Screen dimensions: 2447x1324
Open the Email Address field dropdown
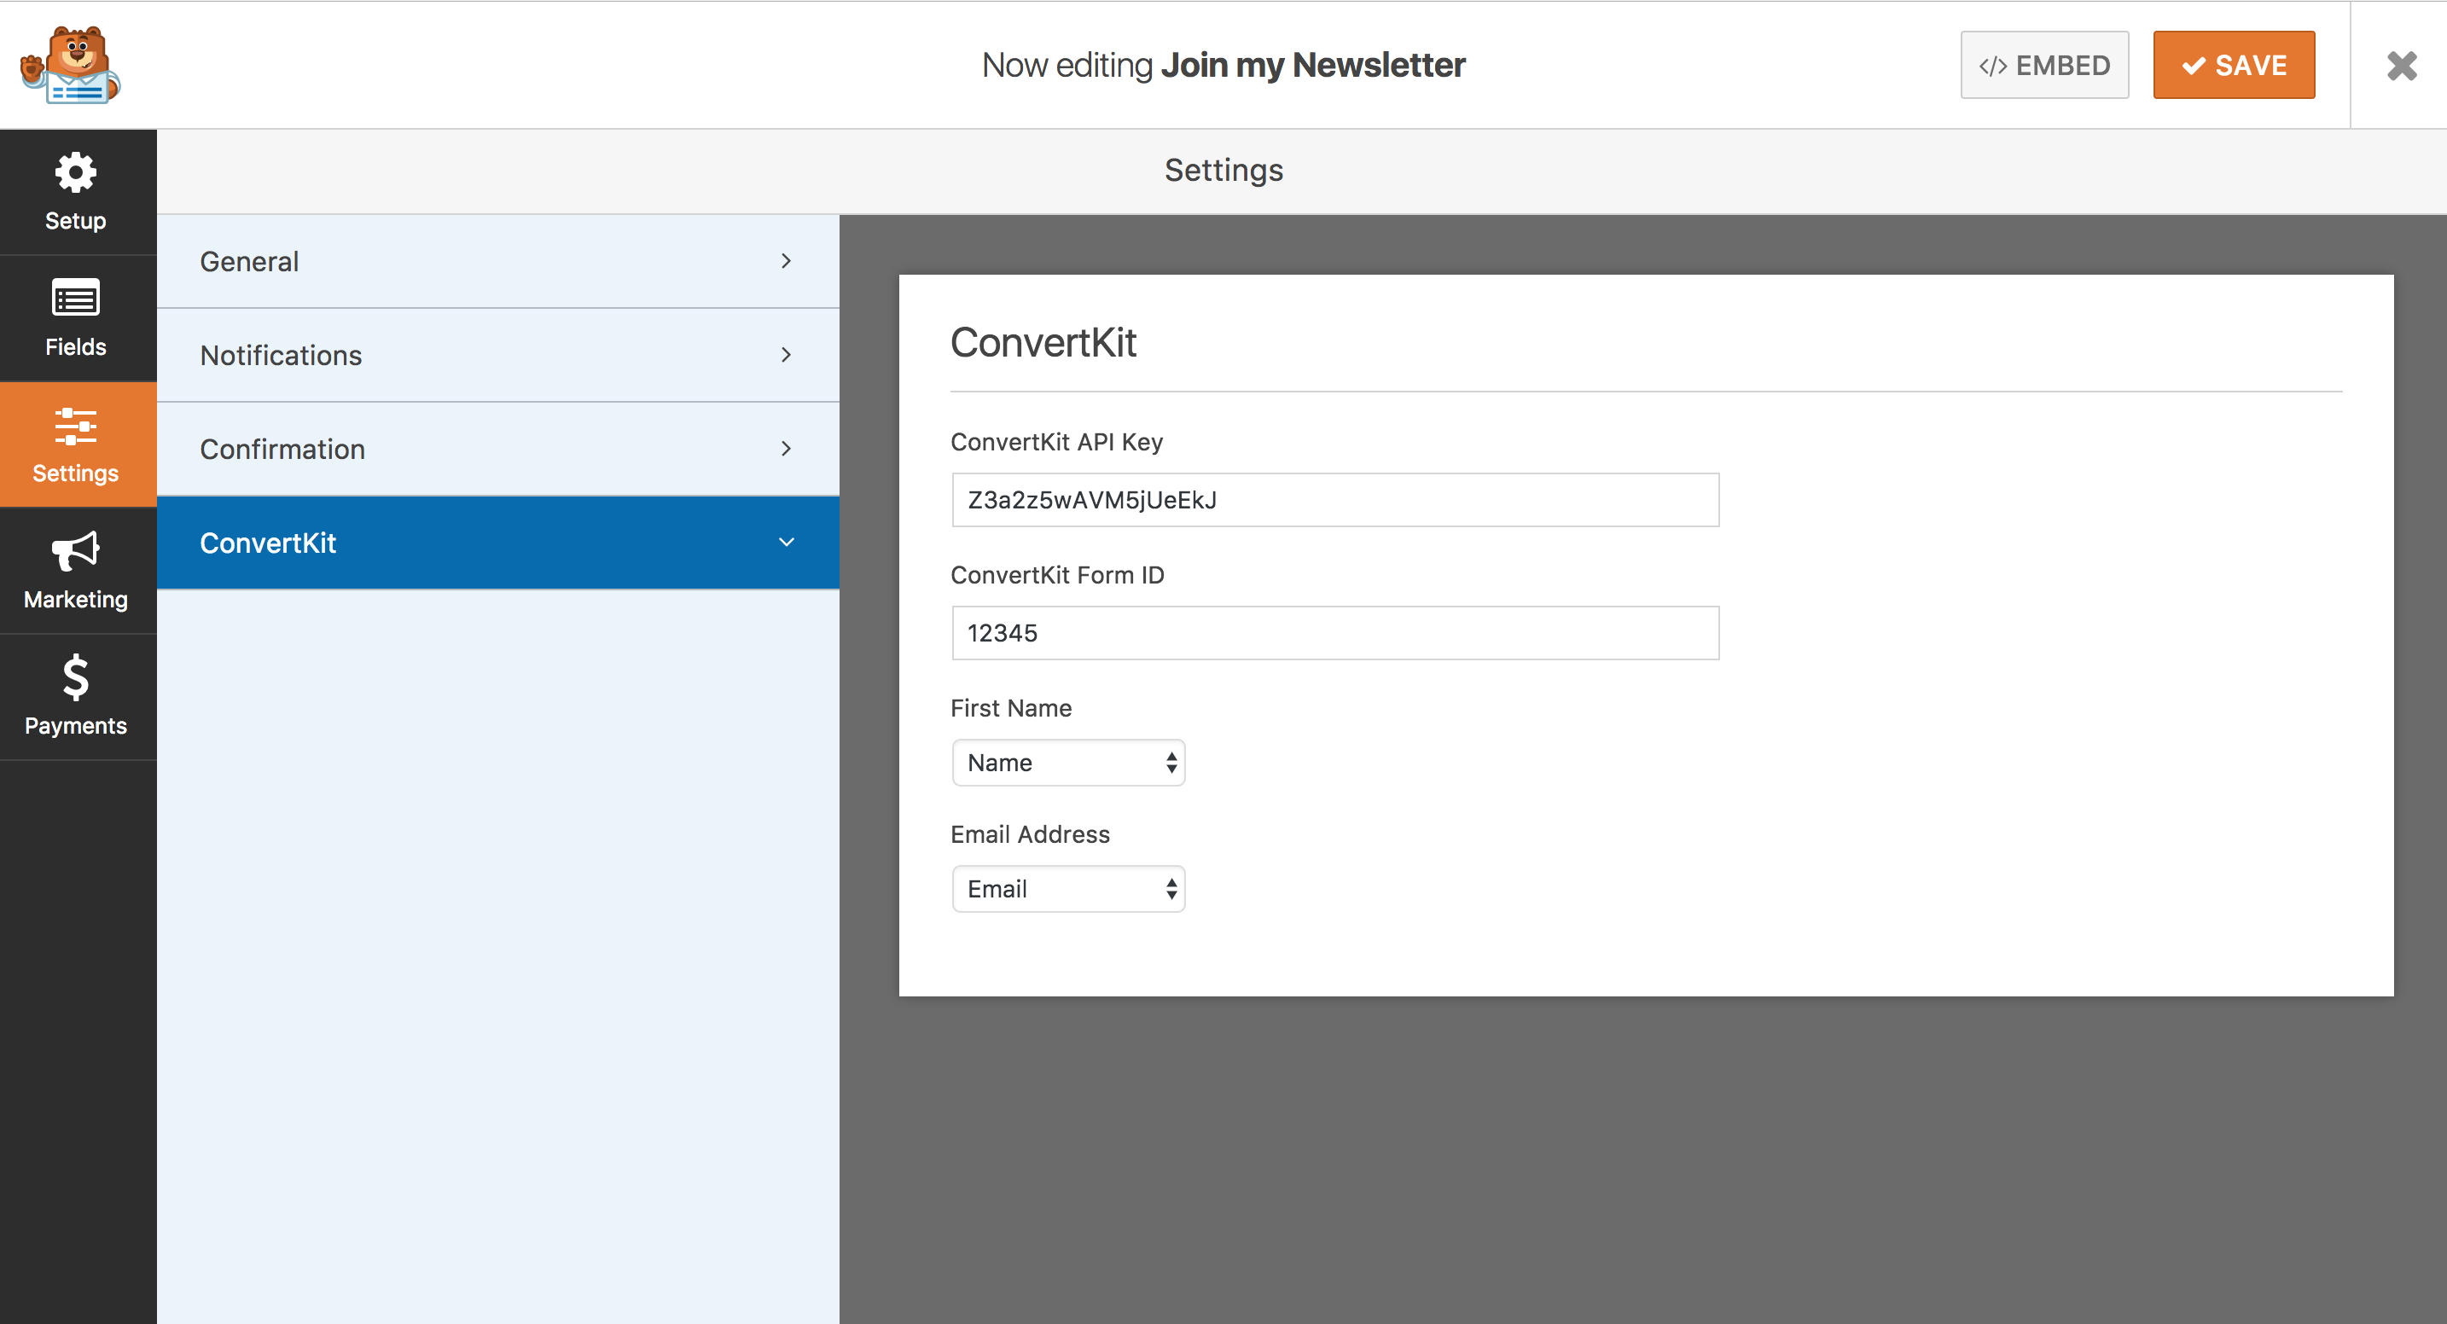click(x=1067, y=889)
